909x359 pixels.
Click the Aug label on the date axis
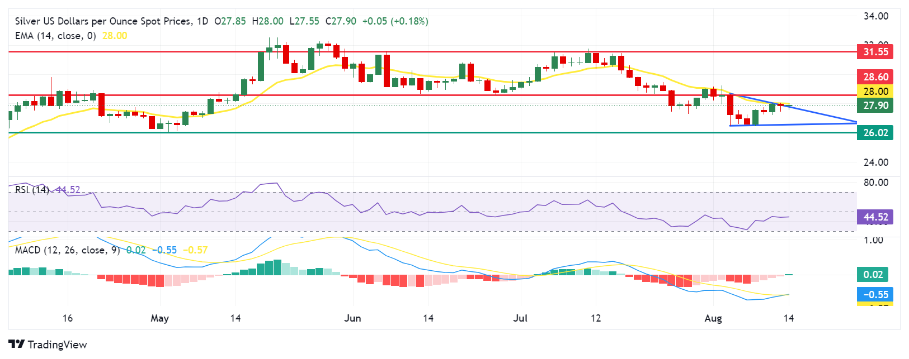point(713,318)
